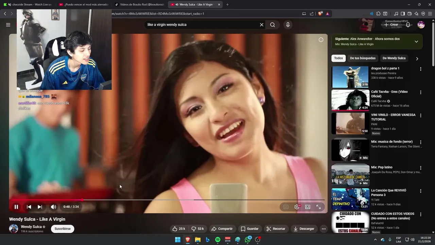Skip to the next video
Screen dimensions: 435x245
40,207
